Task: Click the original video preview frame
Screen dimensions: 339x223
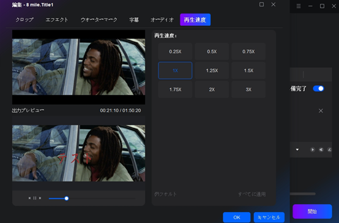Action: click(78, 67)
